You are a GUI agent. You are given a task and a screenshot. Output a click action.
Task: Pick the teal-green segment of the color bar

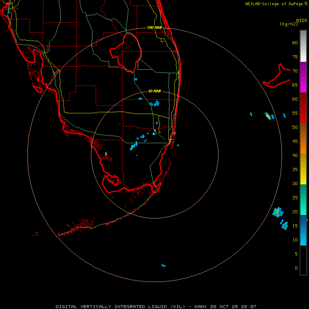[303, 199]
